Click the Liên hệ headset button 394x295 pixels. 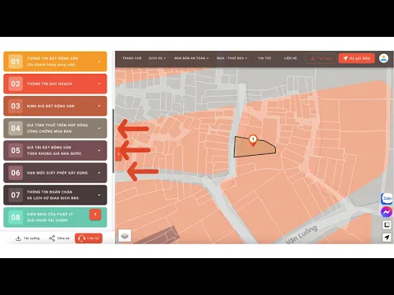[89, 238]
